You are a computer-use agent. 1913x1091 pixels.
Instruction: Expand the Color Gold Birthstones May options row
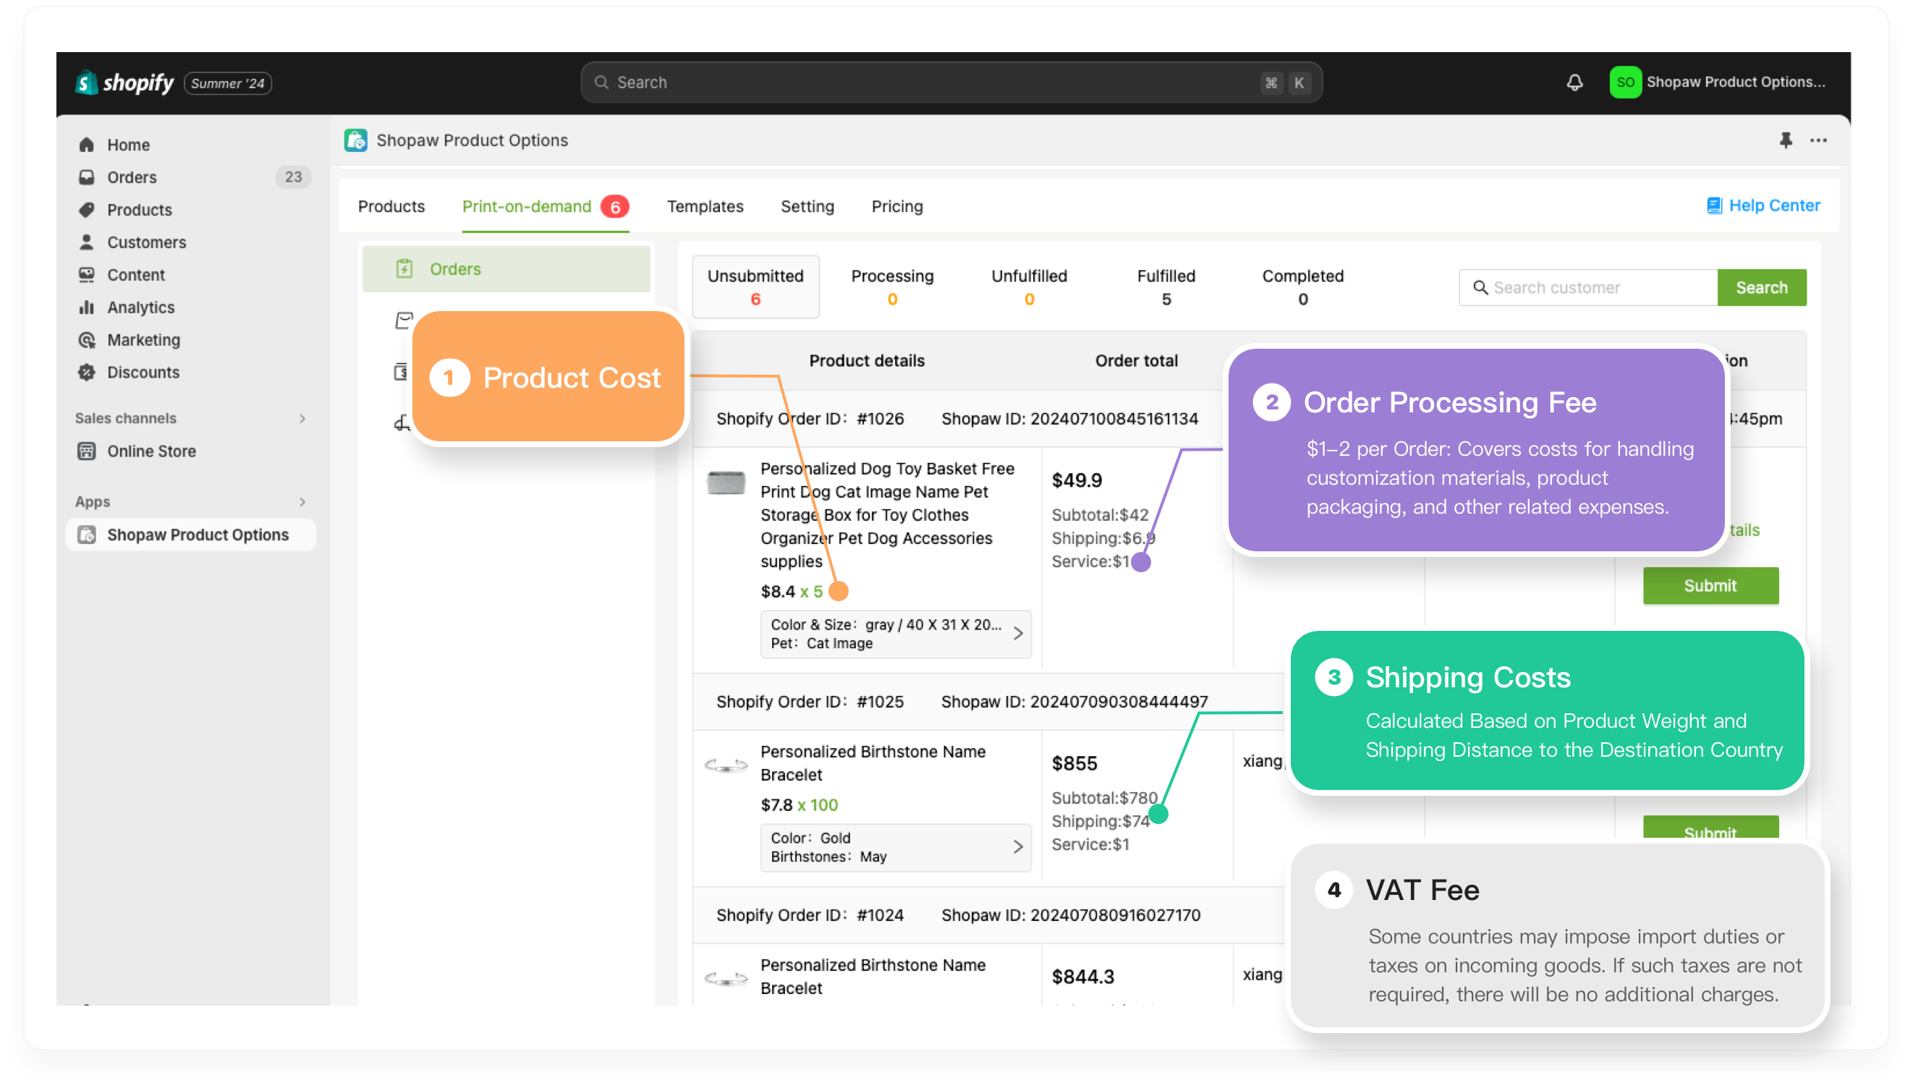point(896,847)
